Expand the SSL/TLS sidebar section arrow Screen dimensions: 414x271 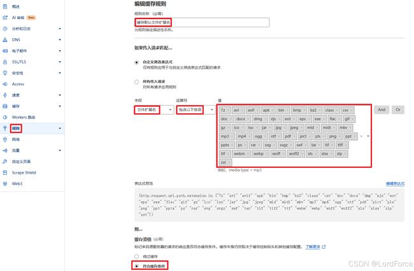tap(60, 62)
